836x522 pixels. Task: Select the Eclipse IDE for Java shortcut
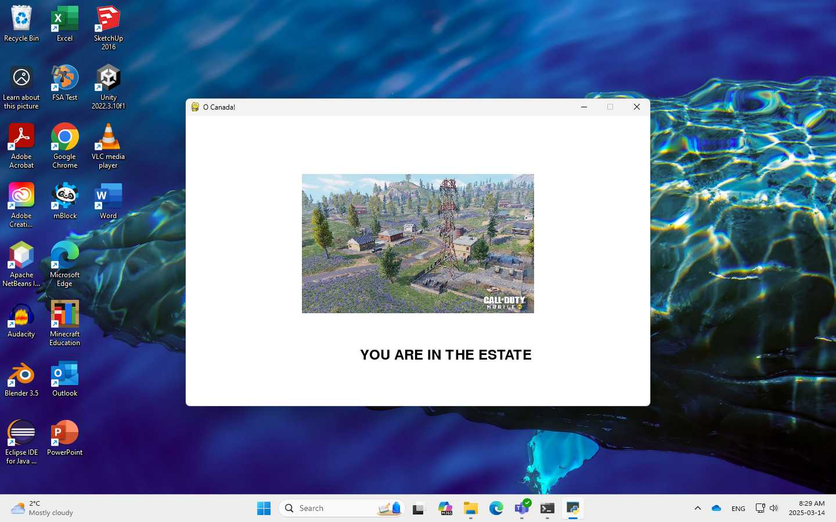(x=21, y=442)
